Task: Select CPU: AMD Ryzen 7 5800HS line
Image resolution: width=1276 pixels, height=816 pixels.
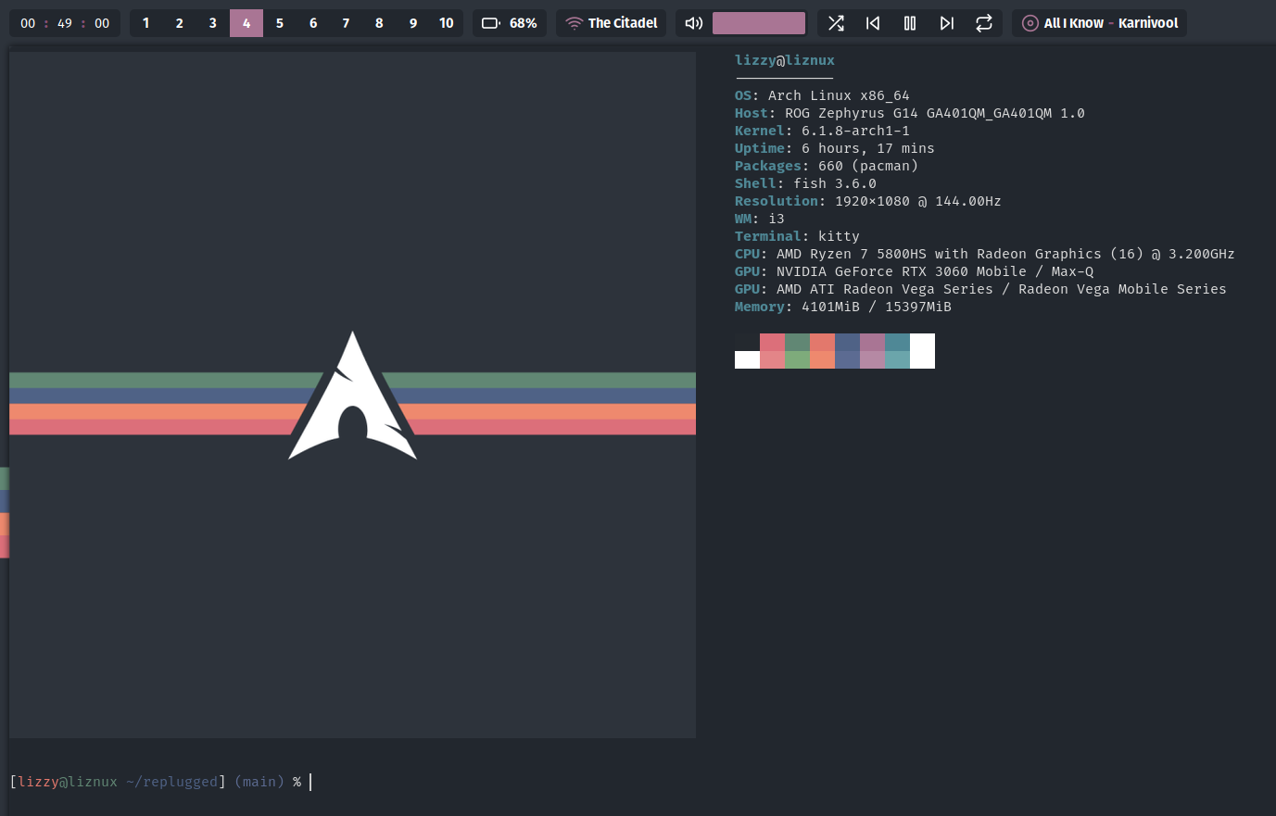Action: [985, 254]
